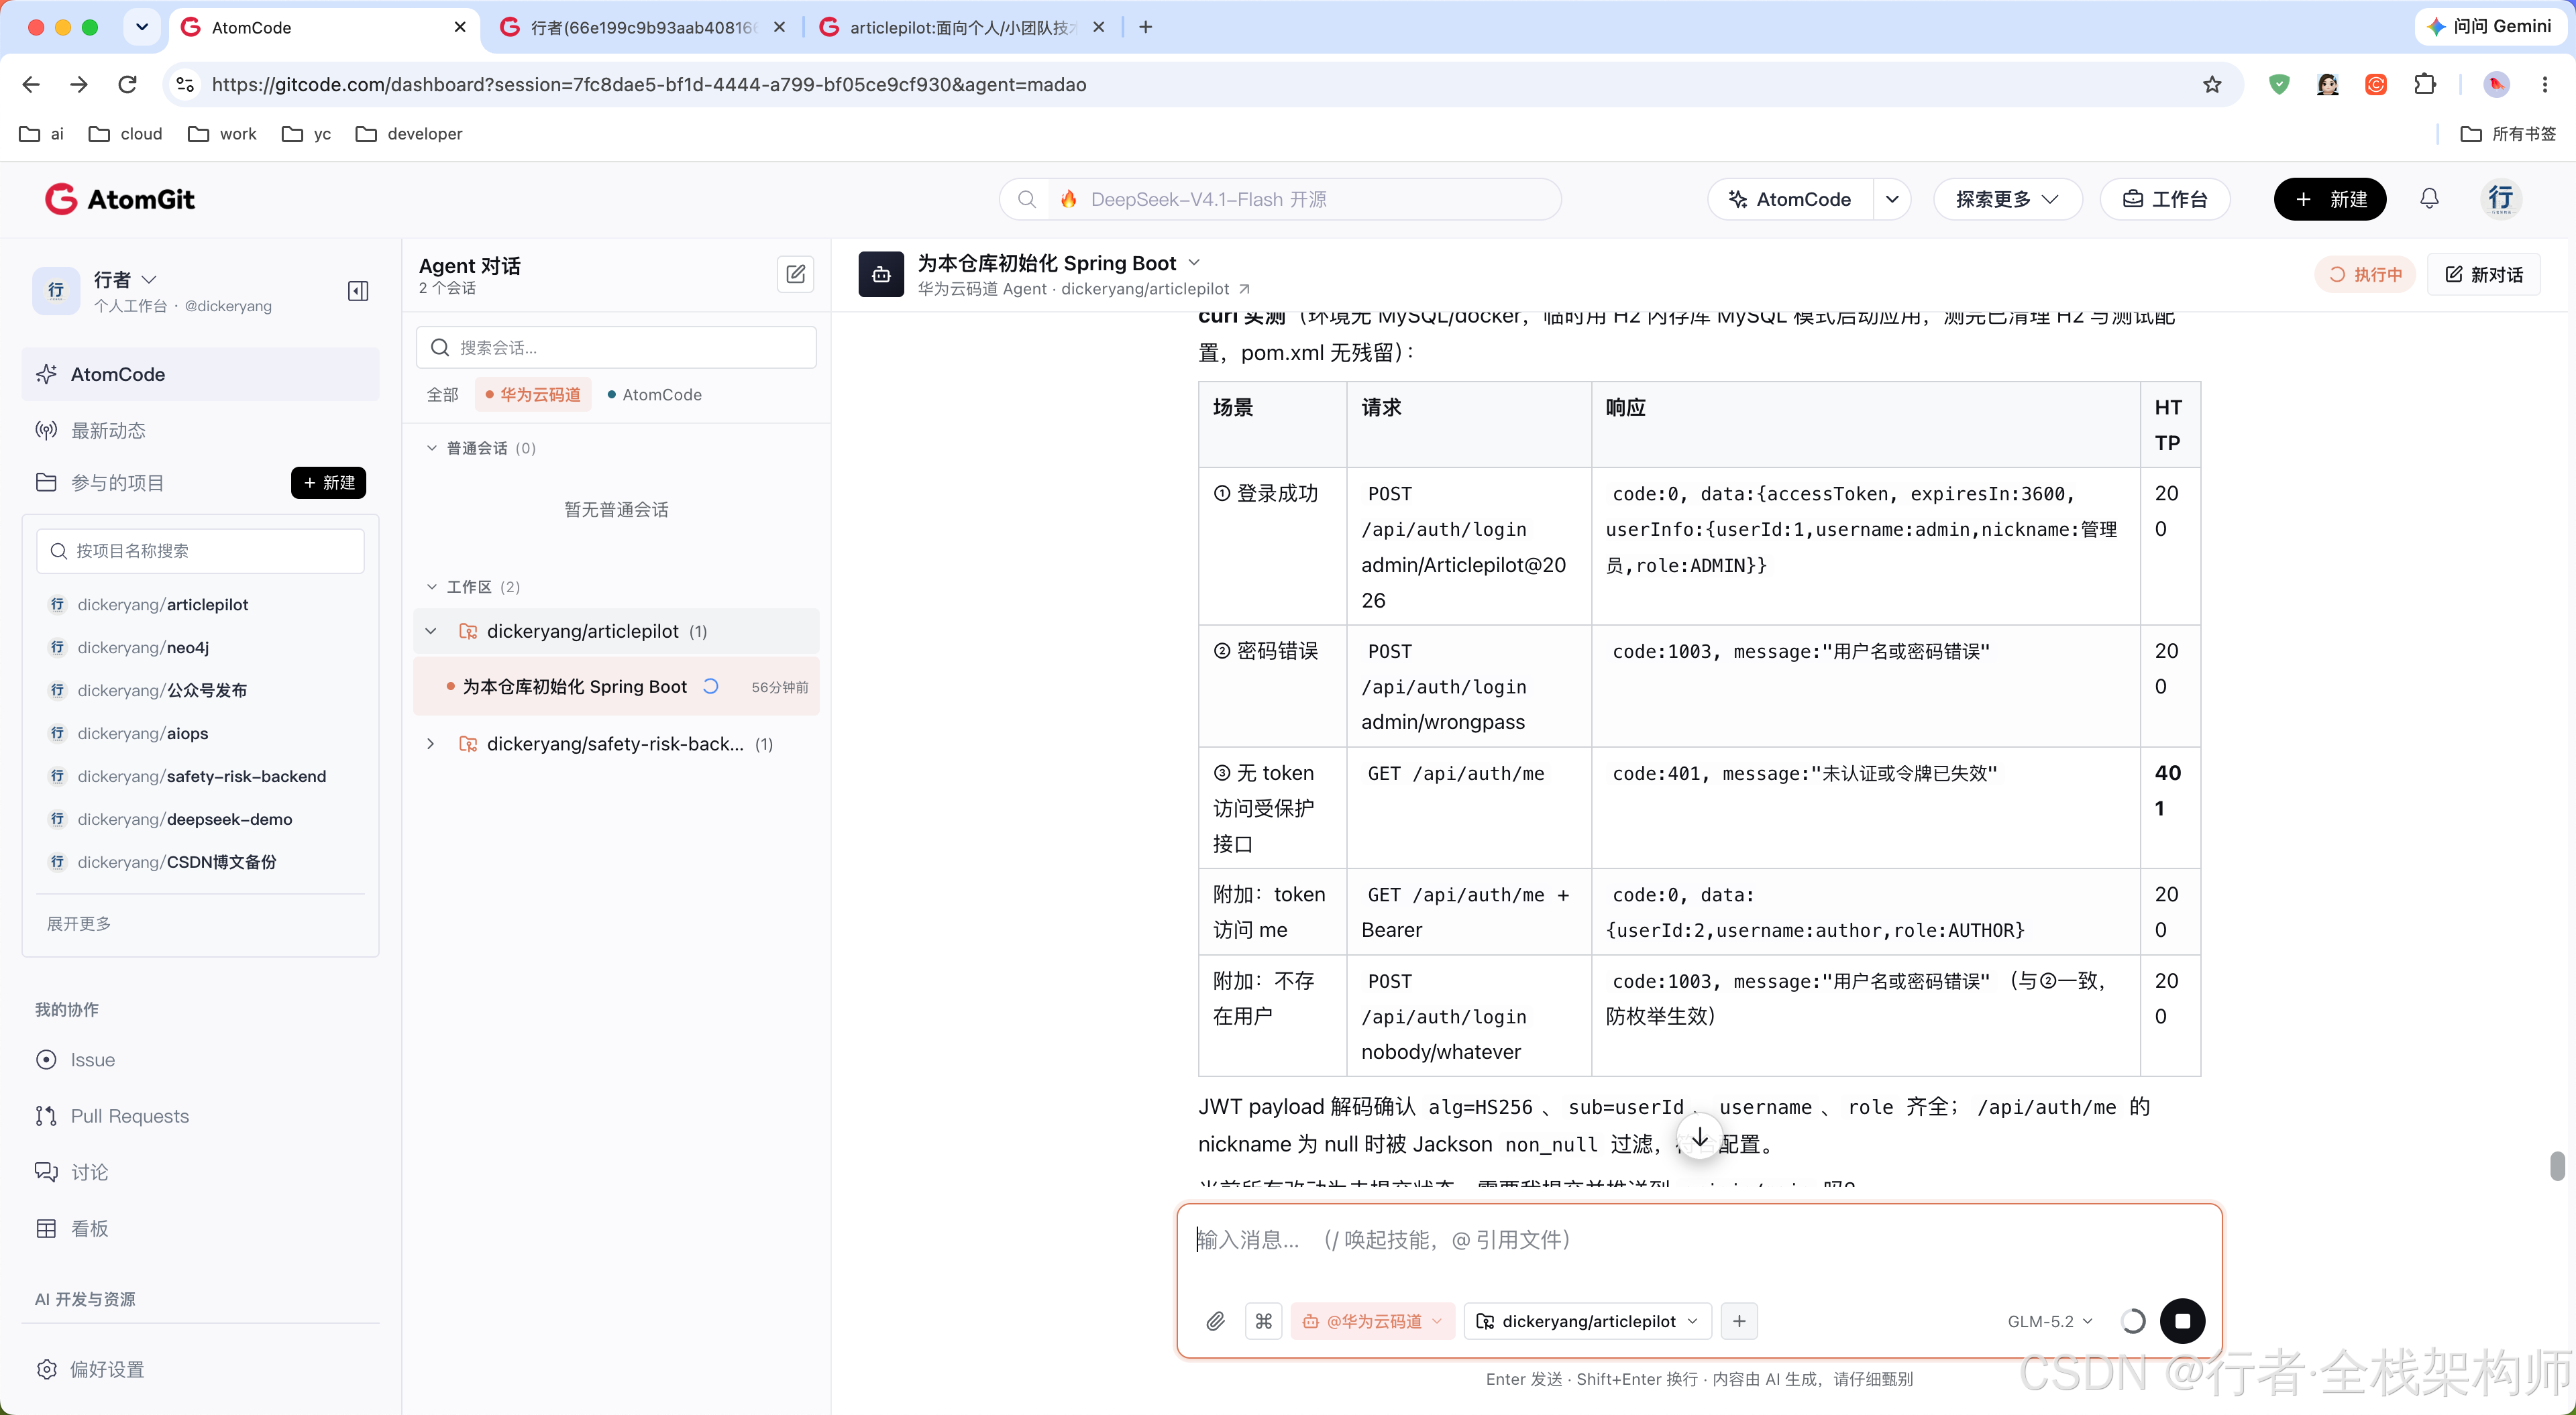This screenshot has width=2576, height=1415.
Task: Collapse dickeryang/articlepilot workspace group
Action: (x=431, y=631)
